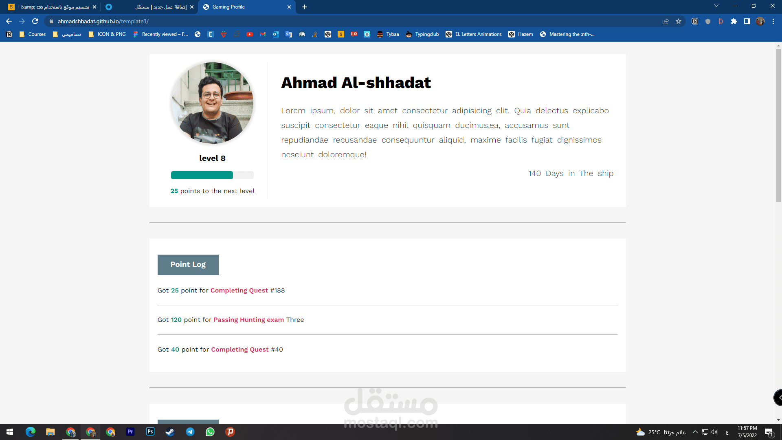Screen dimensions: 782x440
Task: Mute system volume via taskbar speaker icon
Action: pos(714,432)
